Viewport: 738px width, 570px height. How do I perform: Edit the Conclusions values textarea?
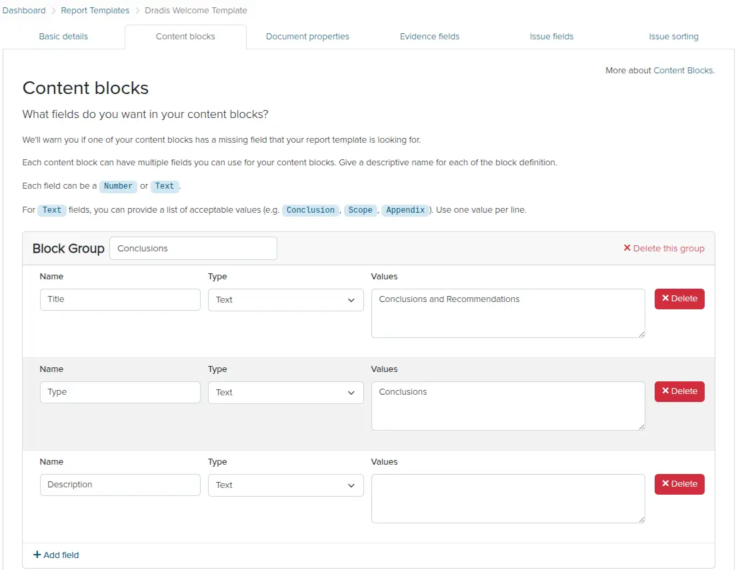pyautogui.click(x=508, y=406)
